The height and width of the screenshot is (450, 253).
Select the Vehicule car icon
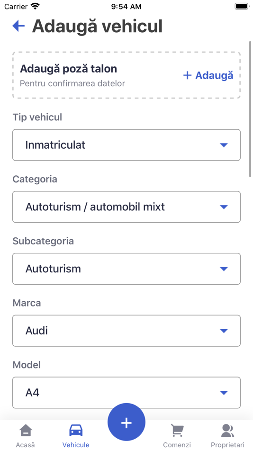coord(76,431)
